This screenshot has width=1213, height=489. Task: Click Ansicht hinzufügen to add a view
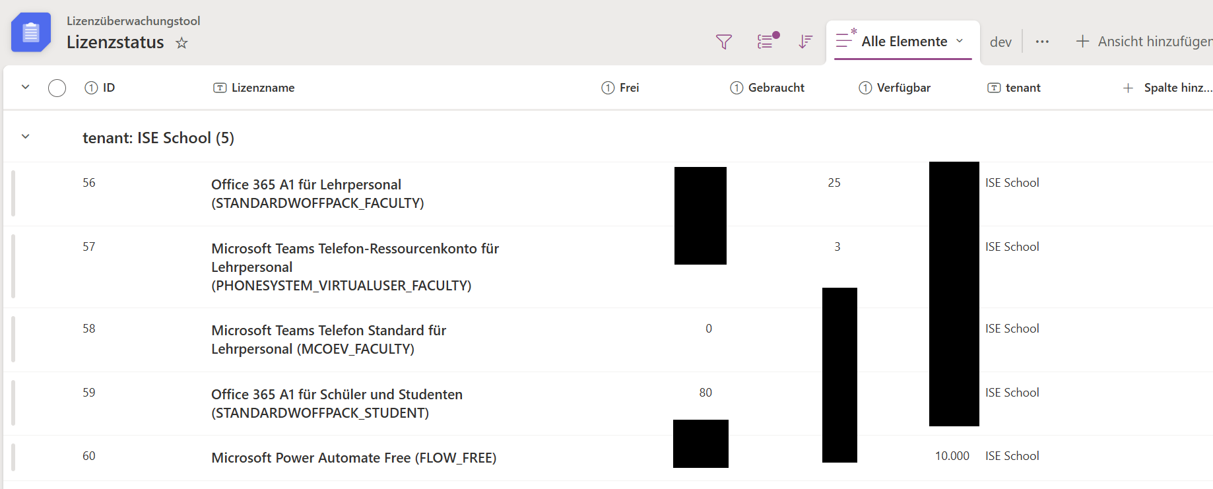click(1144, 42)
